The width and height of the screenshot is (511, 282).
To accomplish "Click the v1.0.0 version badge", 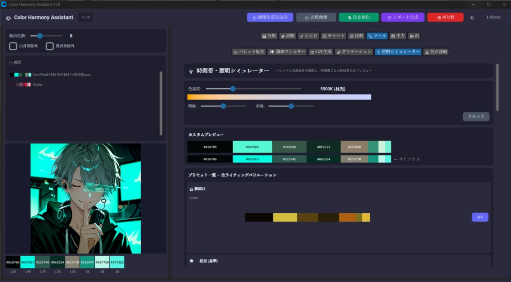I will pos(86,17).
